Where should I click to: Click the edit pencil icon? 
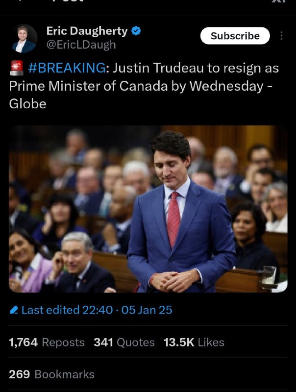point(14,310)
